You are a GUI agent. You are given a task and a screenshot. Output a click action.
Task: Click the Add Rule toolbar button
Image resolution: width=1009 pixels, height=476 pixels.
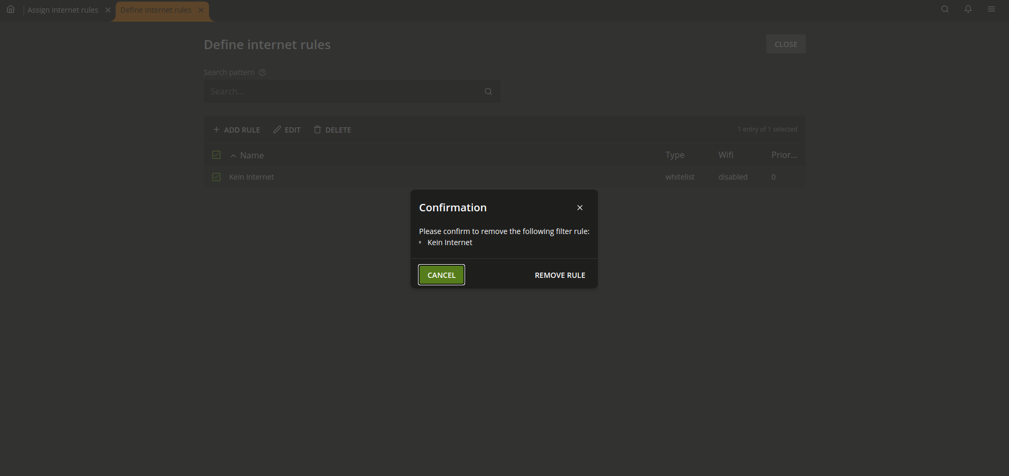click(x=237, y=130)
